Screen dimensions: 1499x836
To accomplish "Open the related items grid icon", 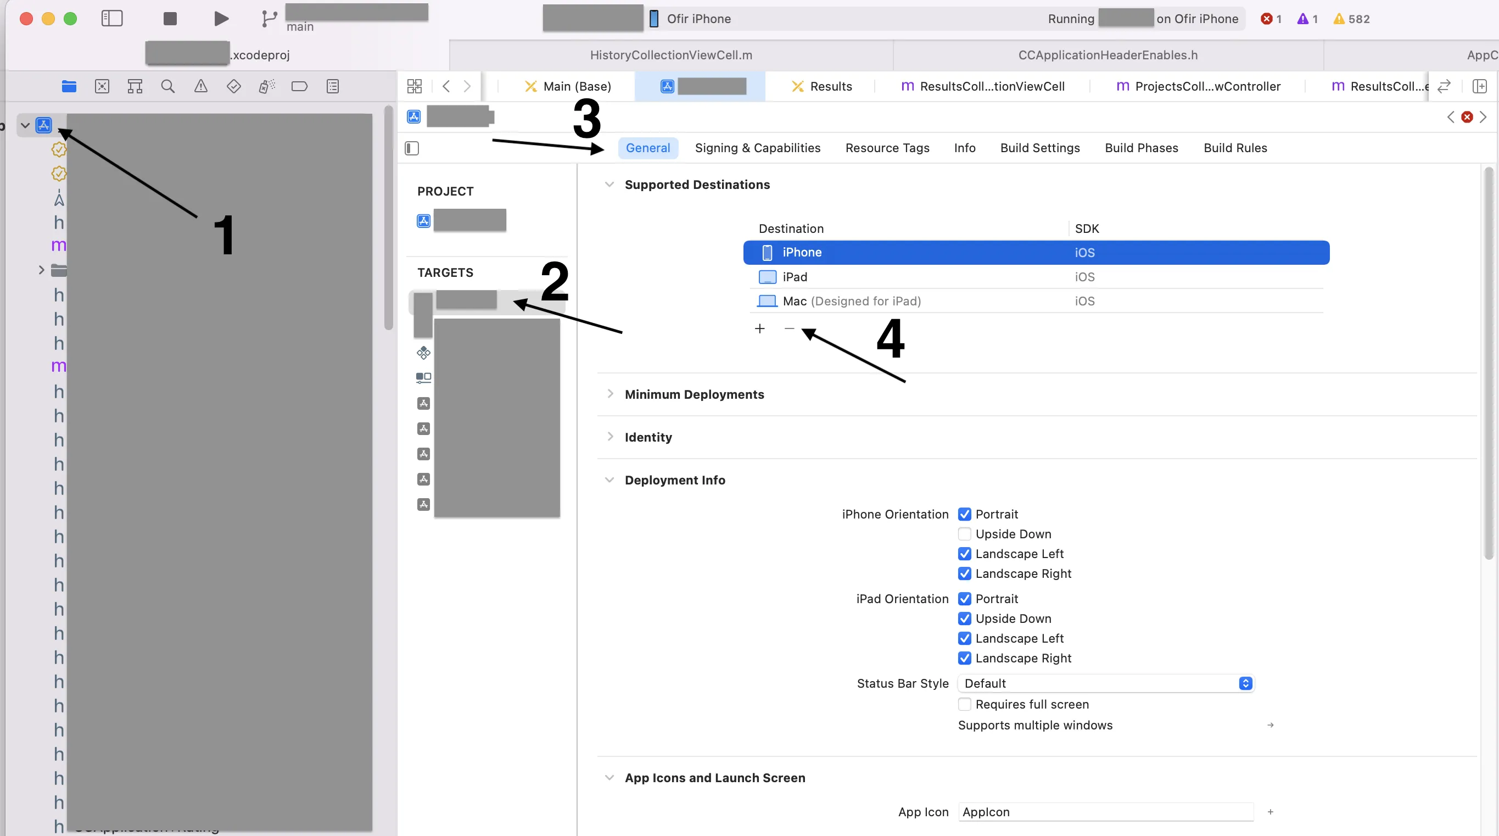I will [x=415, y=87].
